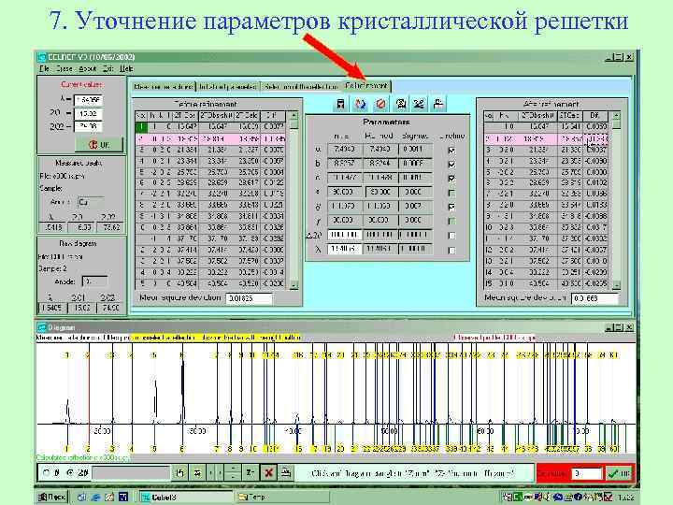This screenshot has width=673, height=505.
Task: Select the θ radio button in diagram toolbar
Action: click(x=46, y=473)
